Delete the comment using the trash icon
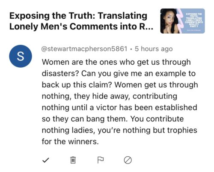This screenshot has height=172, width=214. tap(73, 160)
